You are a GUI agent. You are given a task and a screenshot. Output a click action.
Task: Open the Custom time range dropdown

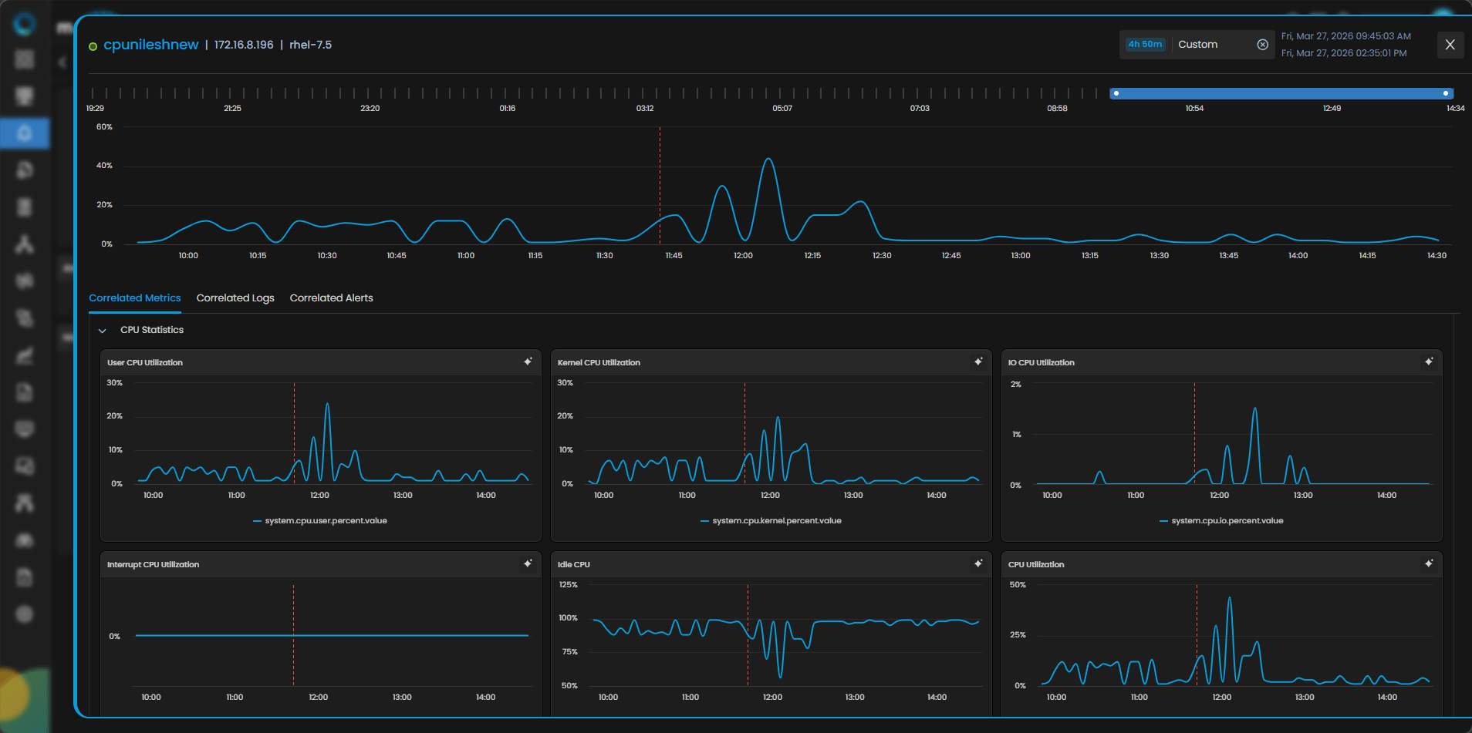[x=1211, y=45]
